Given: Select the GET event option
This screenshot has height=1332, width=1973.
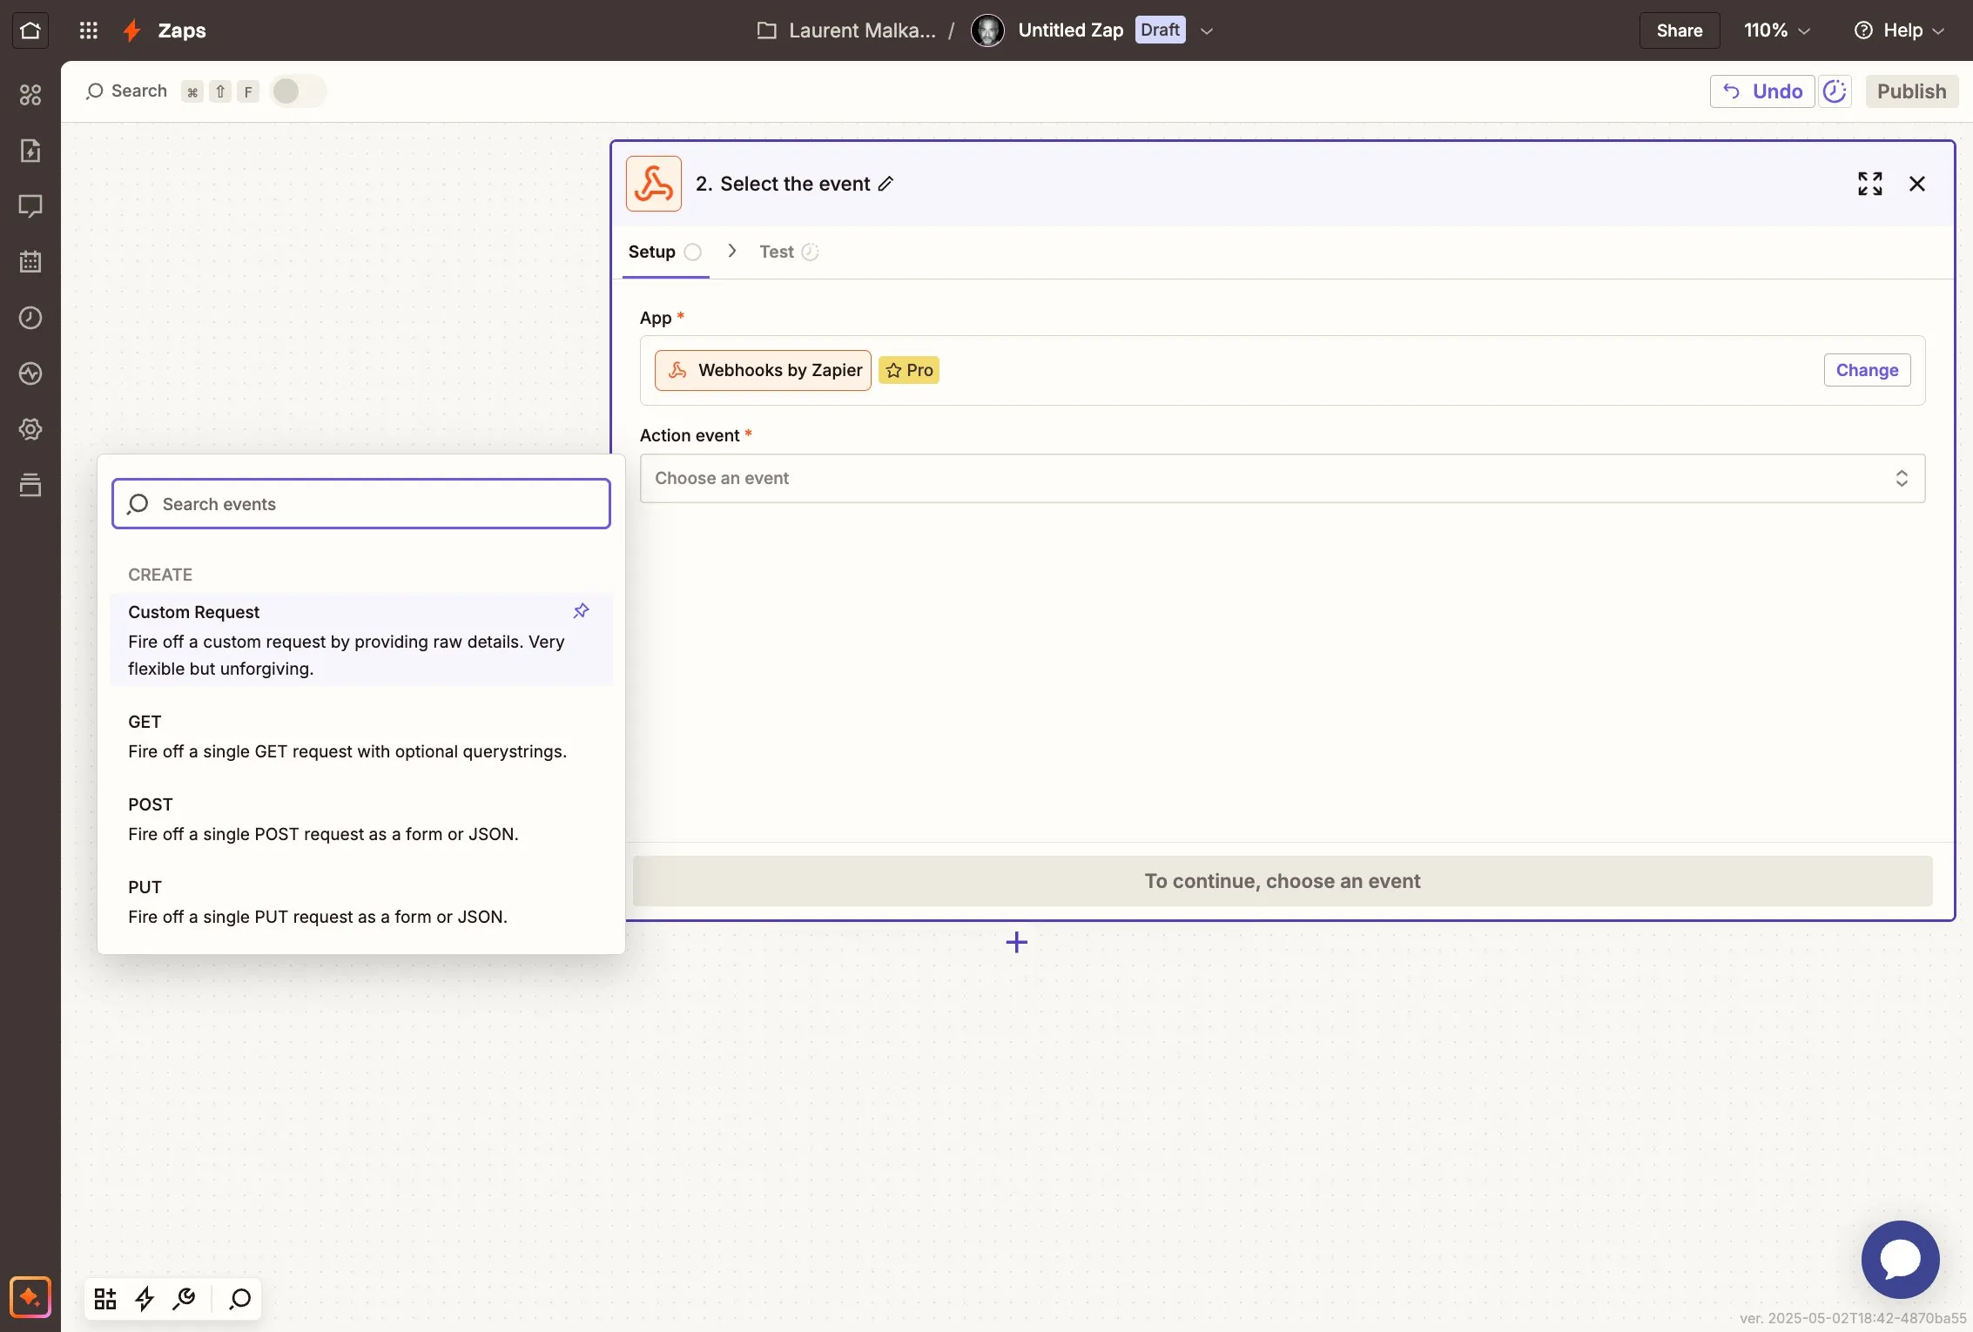Looking at the screenshot, I should click(361, 737).
